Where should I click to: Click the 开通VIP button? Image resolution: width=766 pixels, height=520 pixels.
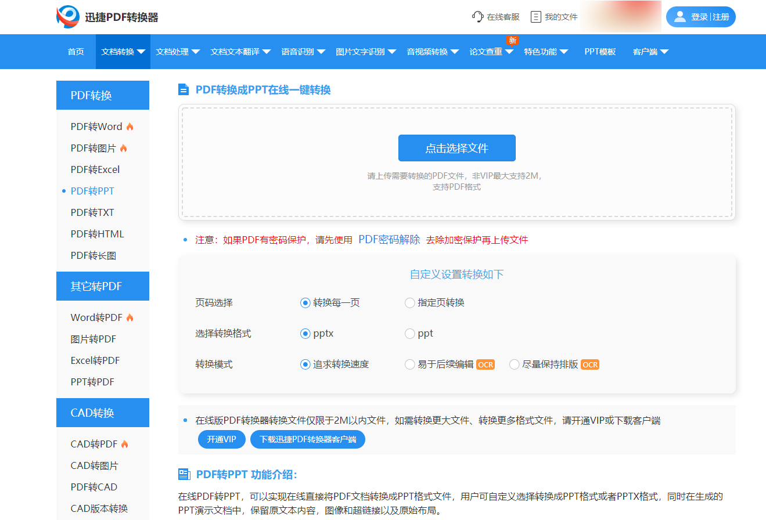tap(222, 439)
